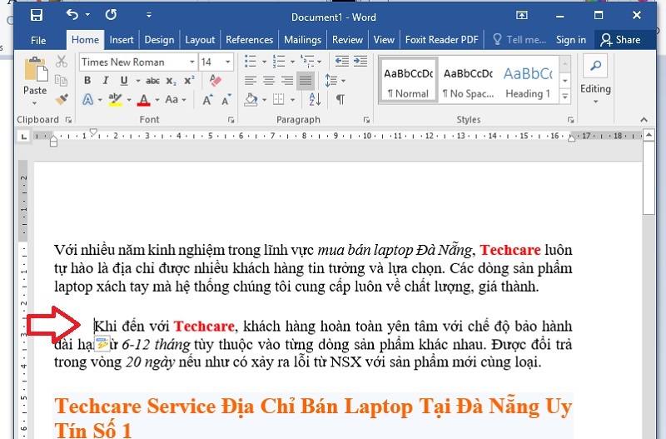Open the Customize Quick Access Toolbar arrow
This screenshot has height=439, width=666.
pos(149,15)
